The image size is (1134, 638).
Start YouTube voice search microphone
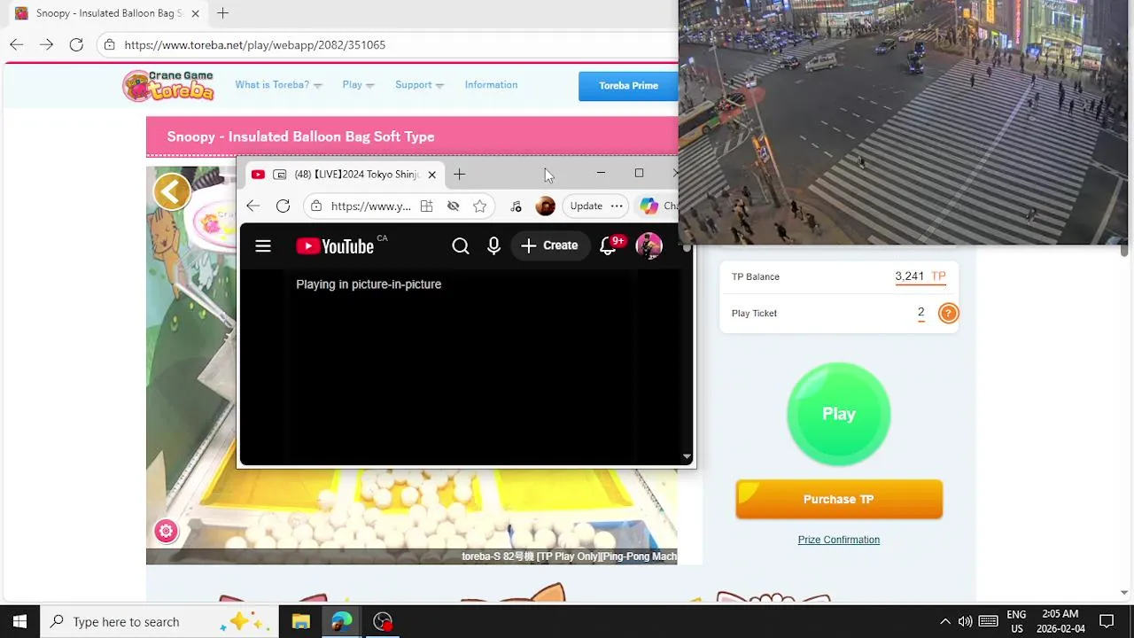pos(493,246)
